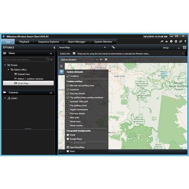Dismiss the trial license notification
The height and width of the screenshot is (189, 189).
tap(183, 53)
